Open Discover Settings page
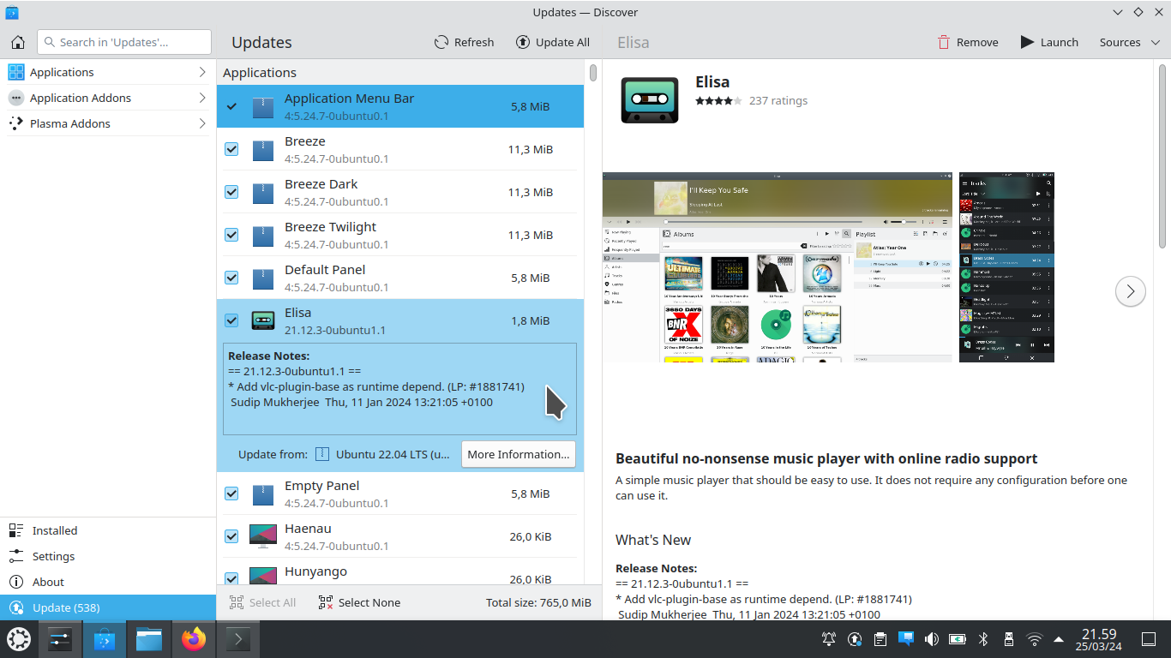Screen dimensions: 1171x658 click(108, 556)
